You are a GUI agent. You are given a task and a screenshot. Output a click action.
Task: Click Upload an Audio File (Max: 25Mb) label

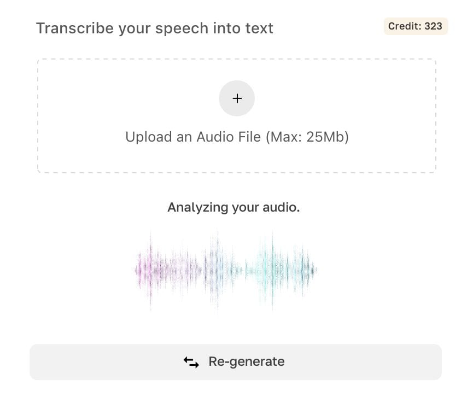(237, 137)
